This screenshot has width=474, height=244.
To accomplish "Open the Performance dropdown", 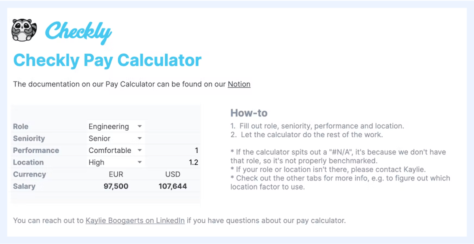I will (140, 150).
